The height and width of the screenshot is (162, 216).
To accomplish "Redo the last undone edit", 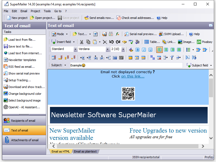I will pyautogui.click(x=118, y=42).
